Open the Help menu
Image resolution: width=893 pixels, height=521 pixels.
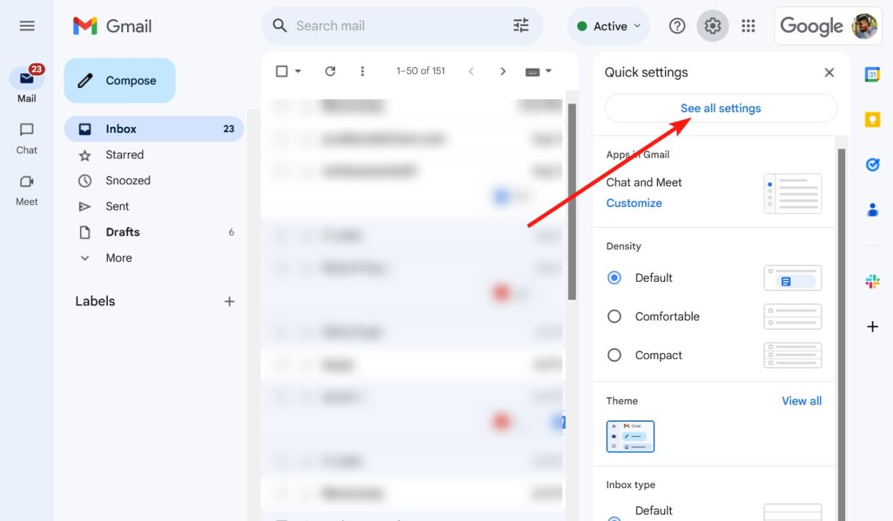(677, 26)
